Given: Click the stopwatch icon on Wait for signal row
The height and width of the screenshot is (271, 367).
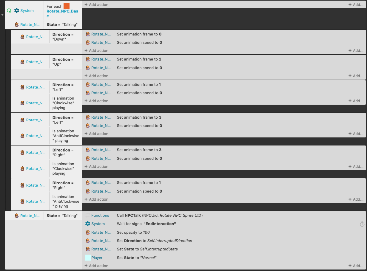Looking at the screenshot, I should click(362, 224).
